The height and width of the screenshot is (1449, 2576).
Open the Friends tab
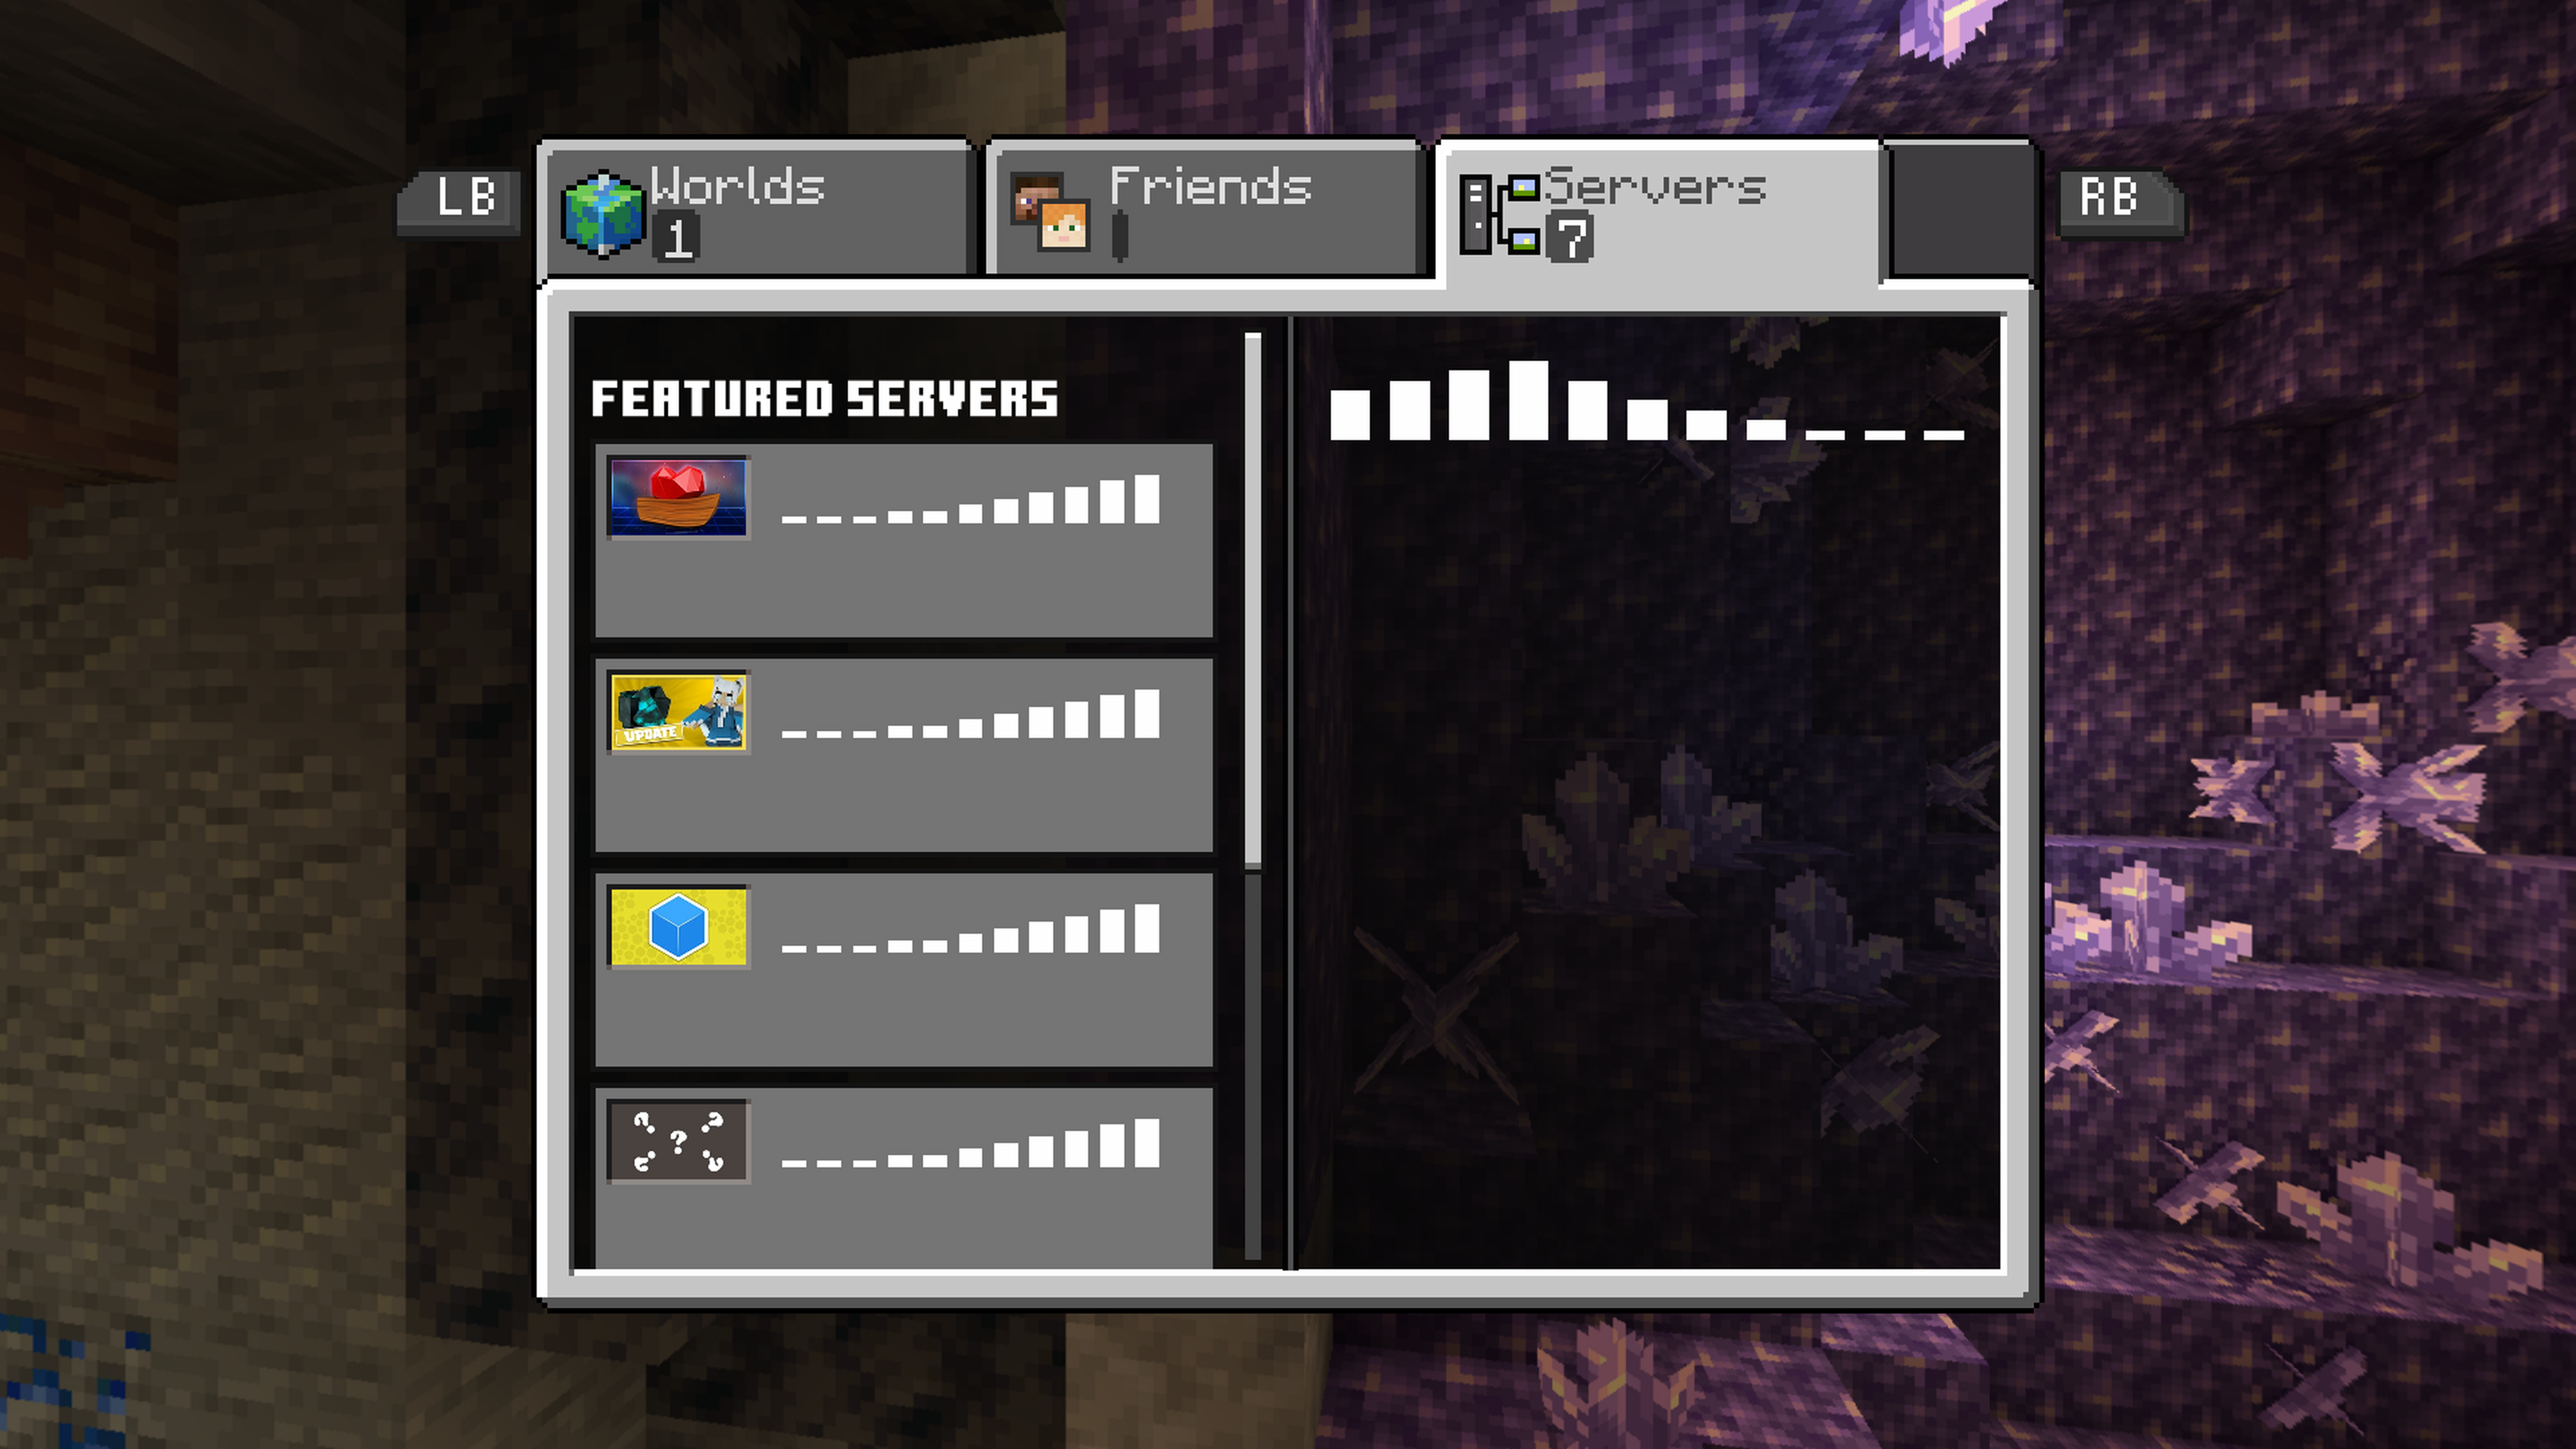click(1206, 209)
